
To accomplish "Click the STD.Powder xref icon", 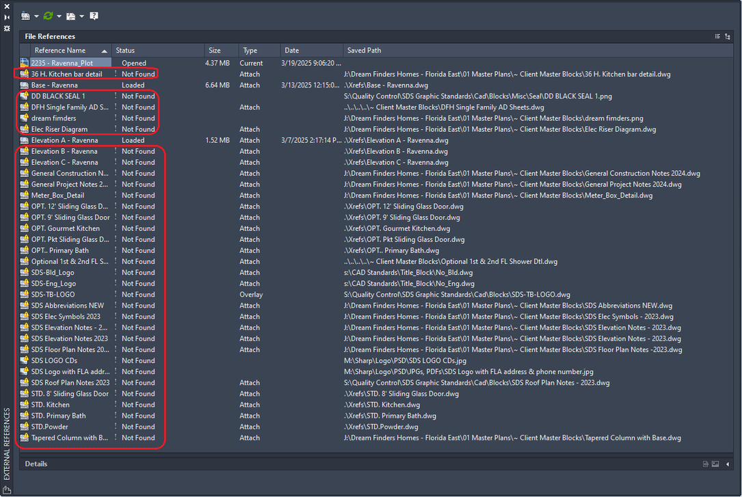I will point(25,427).
